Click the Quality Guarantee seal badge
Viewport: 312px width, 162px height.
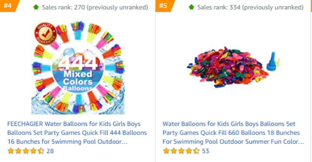pyautogui.click(x=45, y=33)
